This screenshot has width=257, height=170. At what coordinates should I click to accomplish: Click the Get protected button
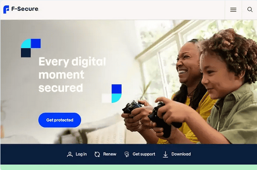click(x=60, y=120)
